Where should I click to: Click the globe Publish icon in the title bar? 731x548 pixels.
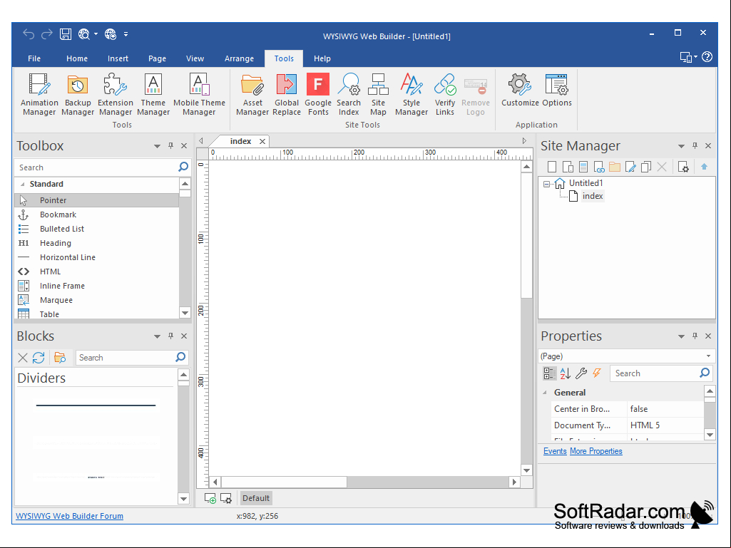pos(111,34)
